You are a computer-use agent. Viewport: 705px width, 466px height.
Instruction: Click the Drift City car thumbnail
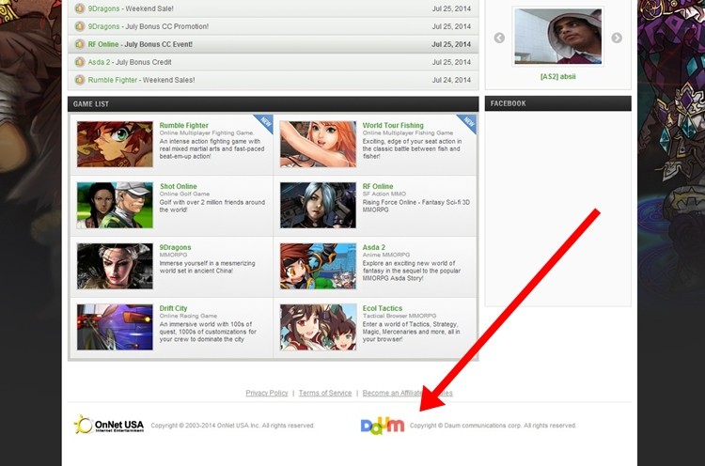pyautogui.click(x=115, y=327)
